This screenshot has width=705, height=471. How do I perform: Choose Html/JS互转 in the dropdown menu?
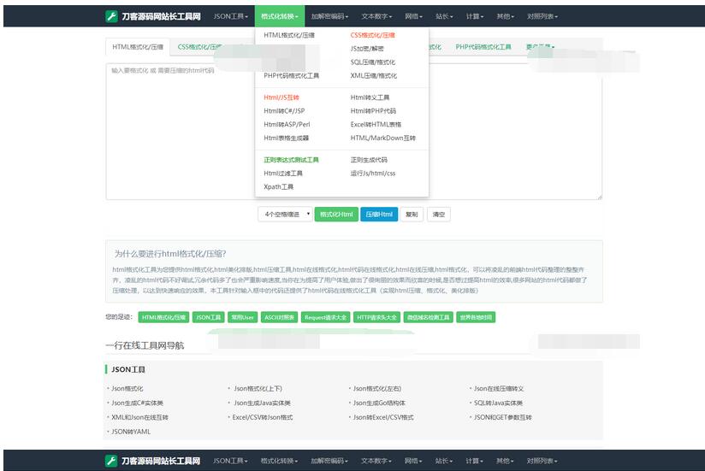coord(281,97)
